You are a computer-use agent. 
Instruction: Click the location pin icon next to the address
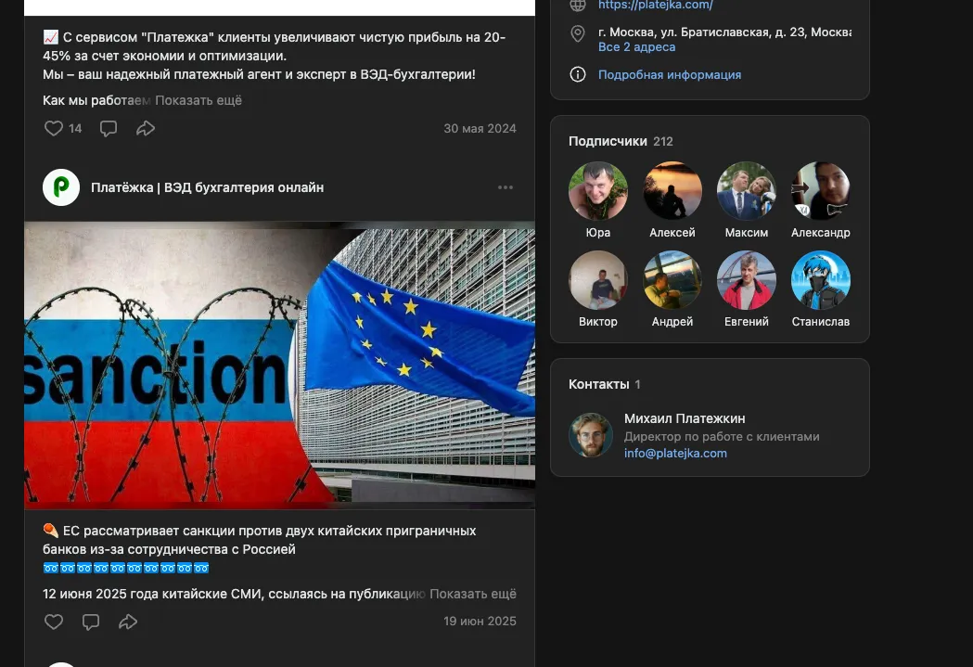click(x=577, y=33)
